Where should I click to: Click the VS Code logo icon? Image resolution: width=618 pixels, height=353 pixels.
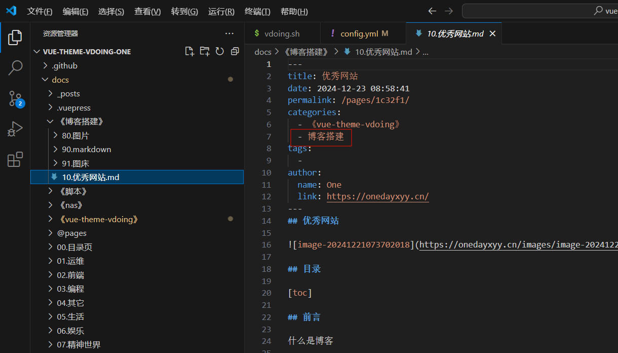click(11, 11)
